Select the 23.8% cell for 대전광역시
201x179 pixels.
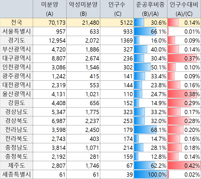pyautogui.click(x=151, y=85)
